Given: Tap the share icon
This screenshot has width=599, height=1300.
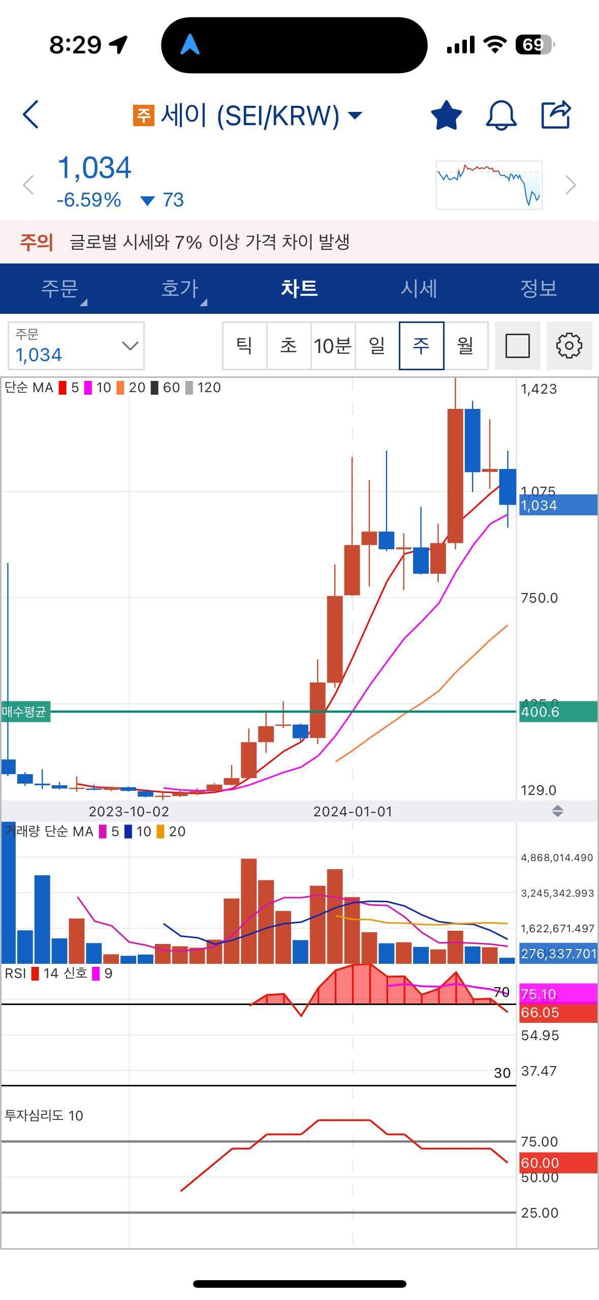Looking at the screenshot, I should [x=556, y=114].
